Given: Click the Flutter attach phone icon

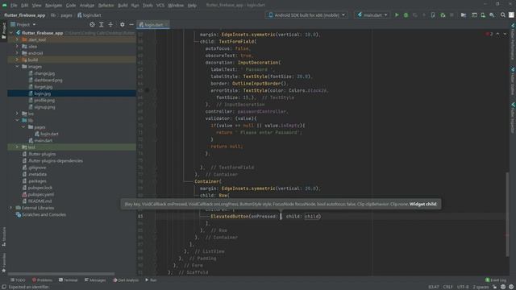Looking at the screenshot, I should [x=433, y=15].
